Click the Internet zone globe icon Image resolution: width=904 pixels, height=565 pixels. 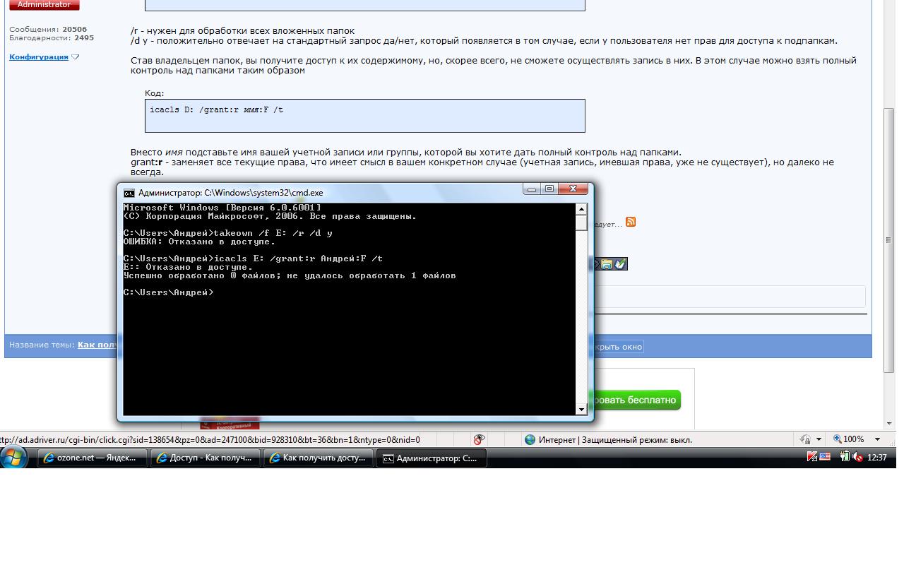(530, 439)
